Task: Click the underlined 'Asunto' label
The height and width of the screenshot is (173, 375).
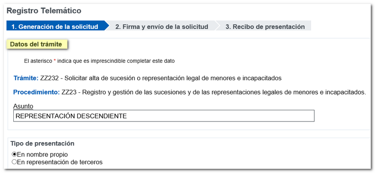Action: (x=23, y=106)
